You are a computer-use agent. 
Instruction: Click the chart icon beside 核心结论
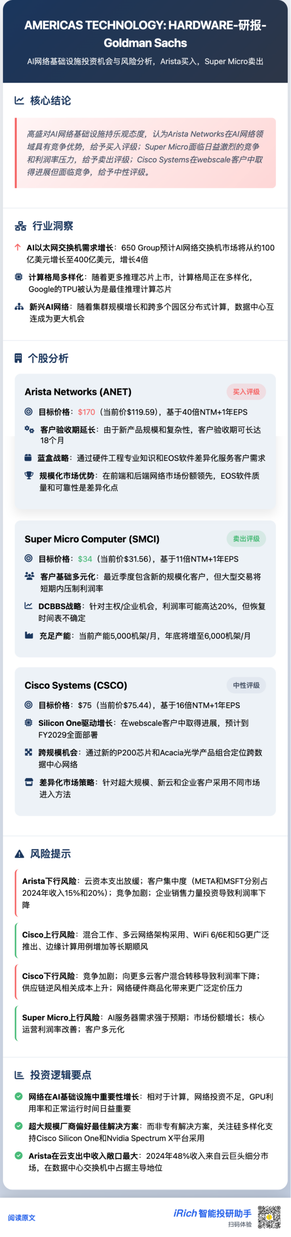pos(19,101)
